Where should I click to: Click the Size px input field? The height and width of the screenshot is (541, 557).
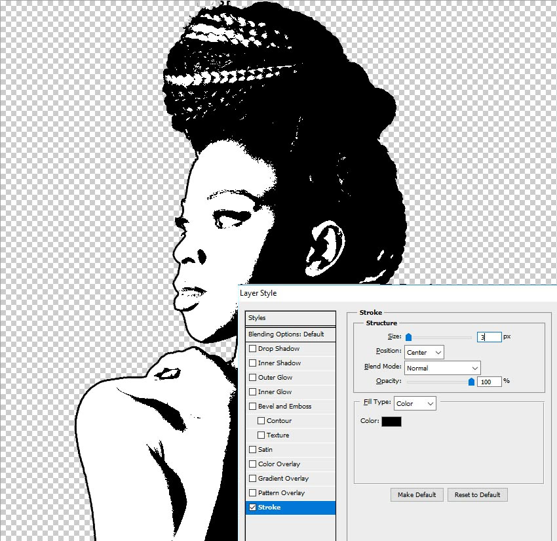[489, 337]
